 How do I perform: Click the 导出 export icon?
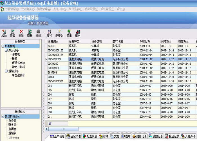[69, 32]
